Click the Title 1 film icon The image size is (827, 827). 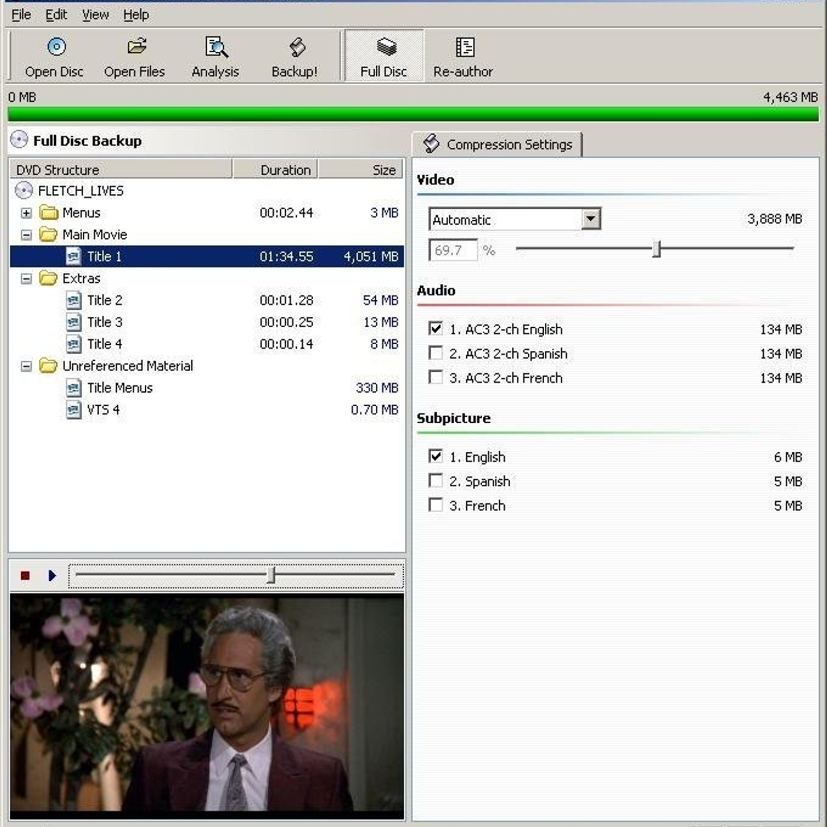click(x=73, y=256)
